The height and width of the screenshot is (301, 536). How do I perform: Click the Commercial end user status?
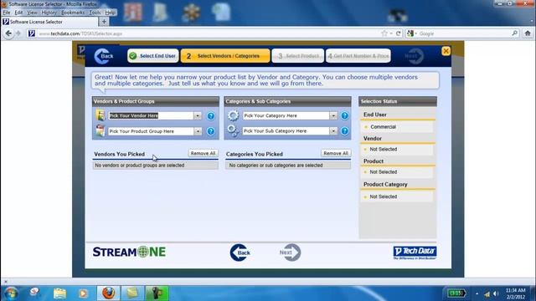(x=384, y=127)
